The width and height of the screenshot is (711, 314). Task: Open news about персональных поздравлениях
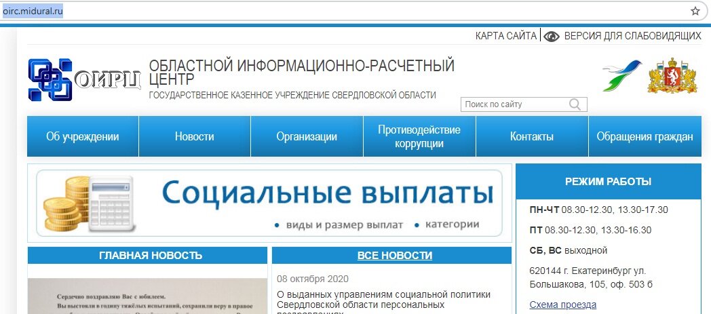click(383, 304)
